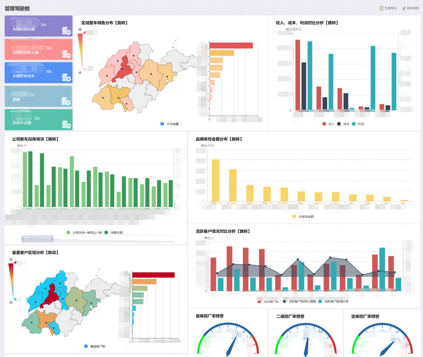Toggle the 收入 legend item
The image size is (423, 357).
coord(328,124)
